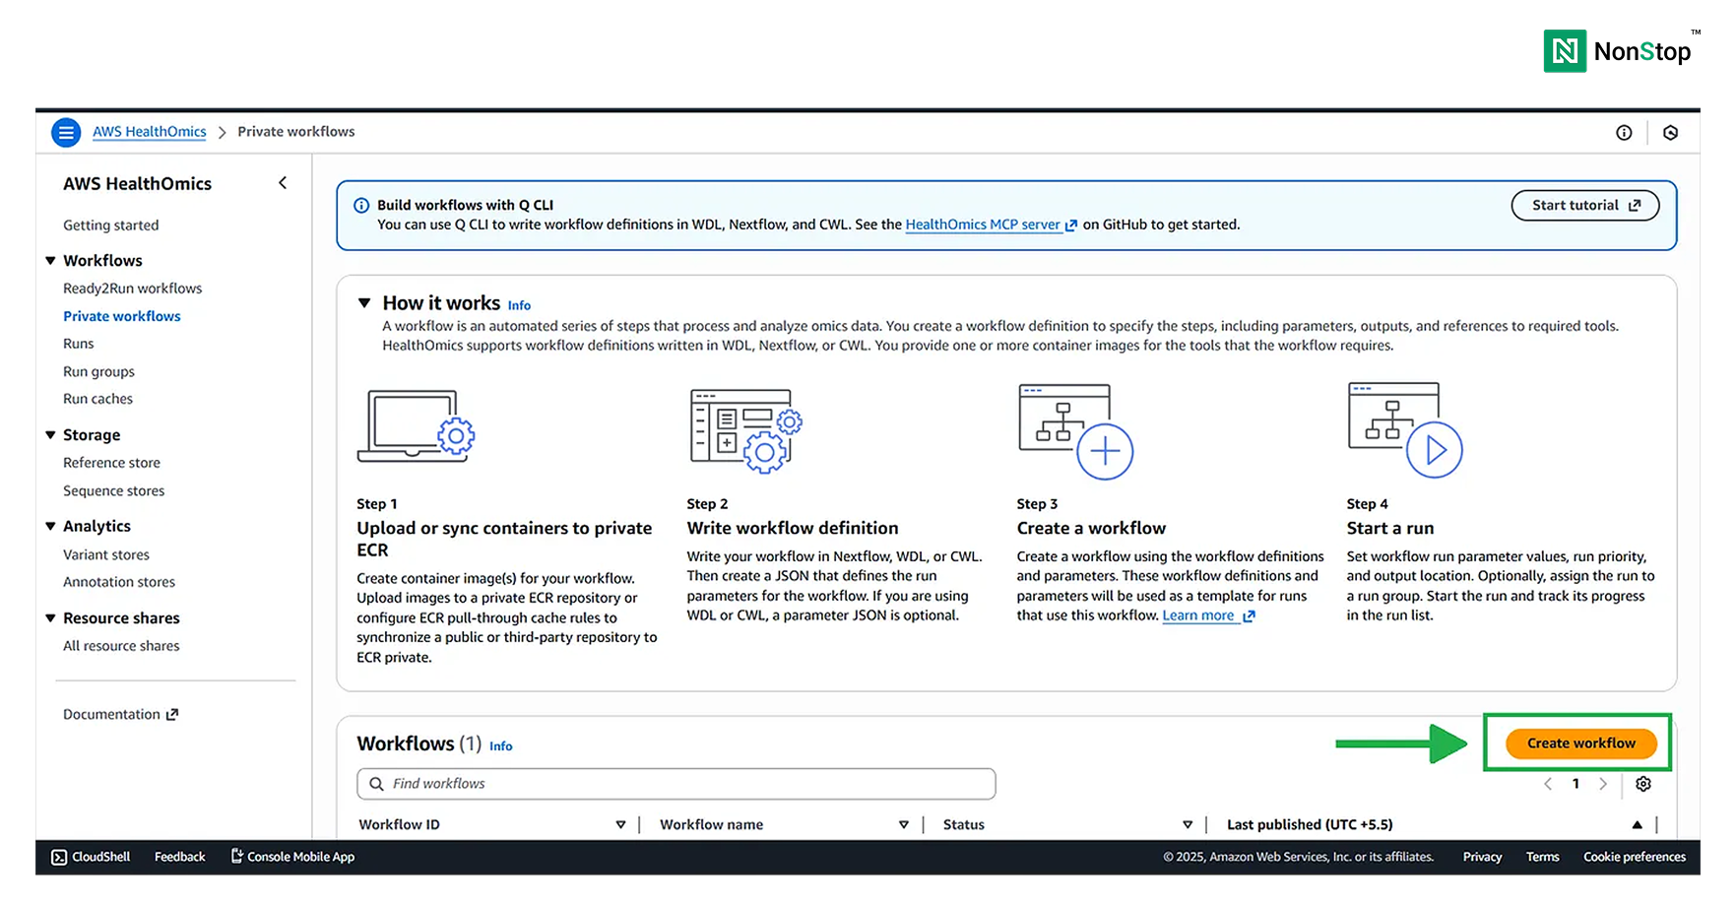Open Status column filter dropdown
The image size is (1736, 905).
tap(1188, 825)
